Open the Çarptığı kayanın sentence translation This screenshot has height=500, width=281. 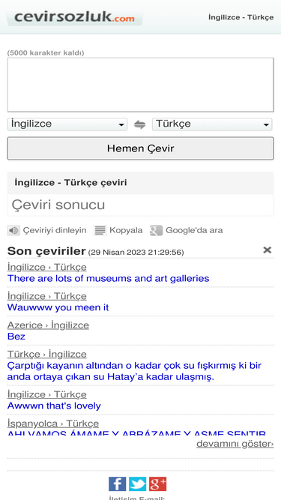coord(134,371)
